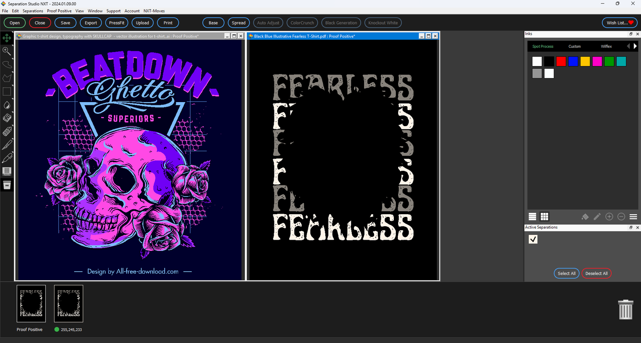Open the Account menu

pos(132,11)
